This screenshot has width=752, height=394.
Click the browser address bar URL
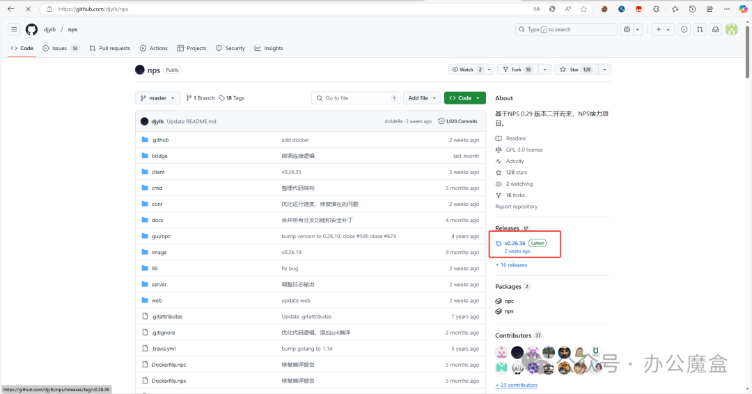(93, 9)
